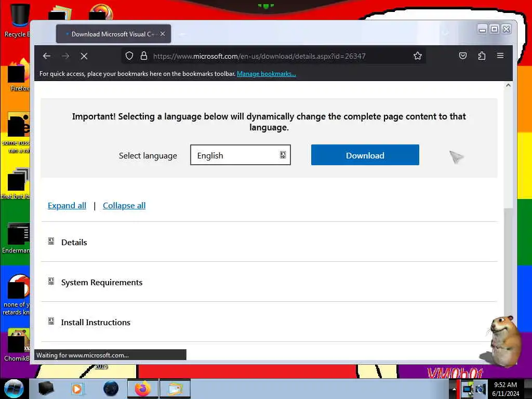Save page to Pocket icon
This screenshot has height=399, width=532.
[x=463, y=56]
